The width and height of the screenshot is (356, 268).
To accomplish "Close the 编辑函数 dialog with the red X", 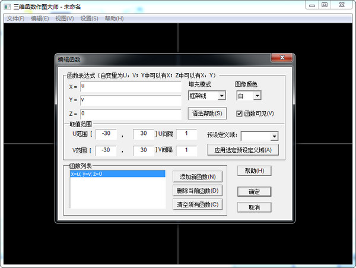I will [282, 58].
